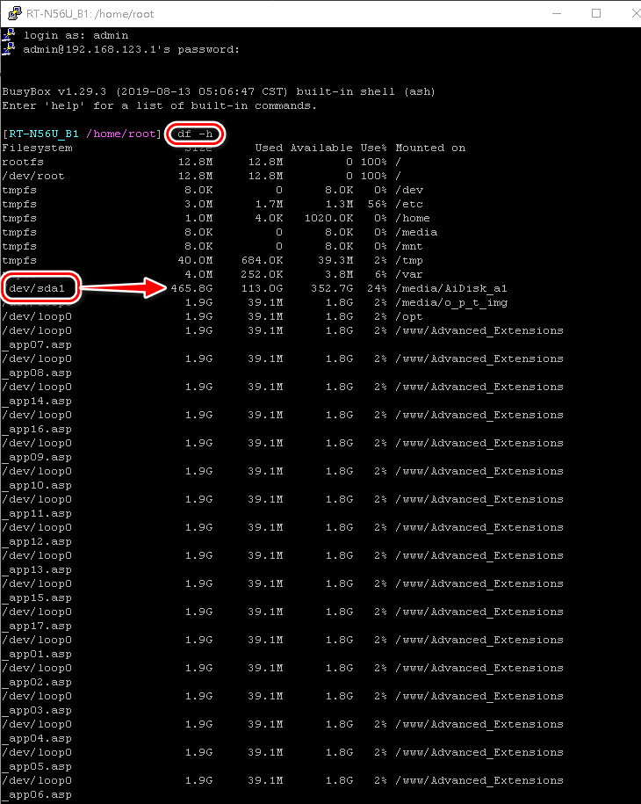Screen dimensions: 641x804
Task: Click the 'Filesystem' column header
Action: [38, 148]
